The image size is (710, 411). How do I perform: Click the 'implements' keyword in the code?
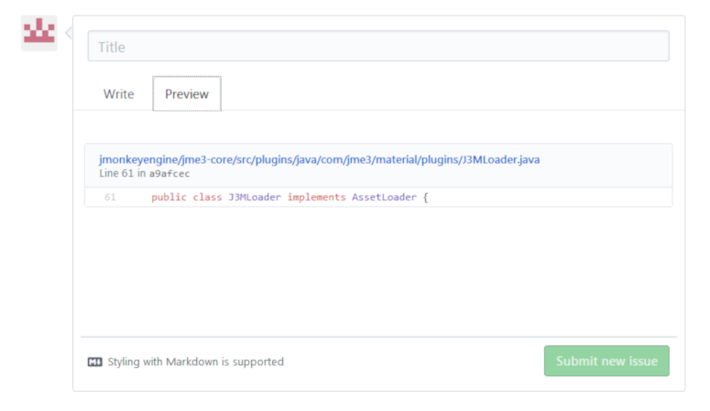click(x=316, y=197)
